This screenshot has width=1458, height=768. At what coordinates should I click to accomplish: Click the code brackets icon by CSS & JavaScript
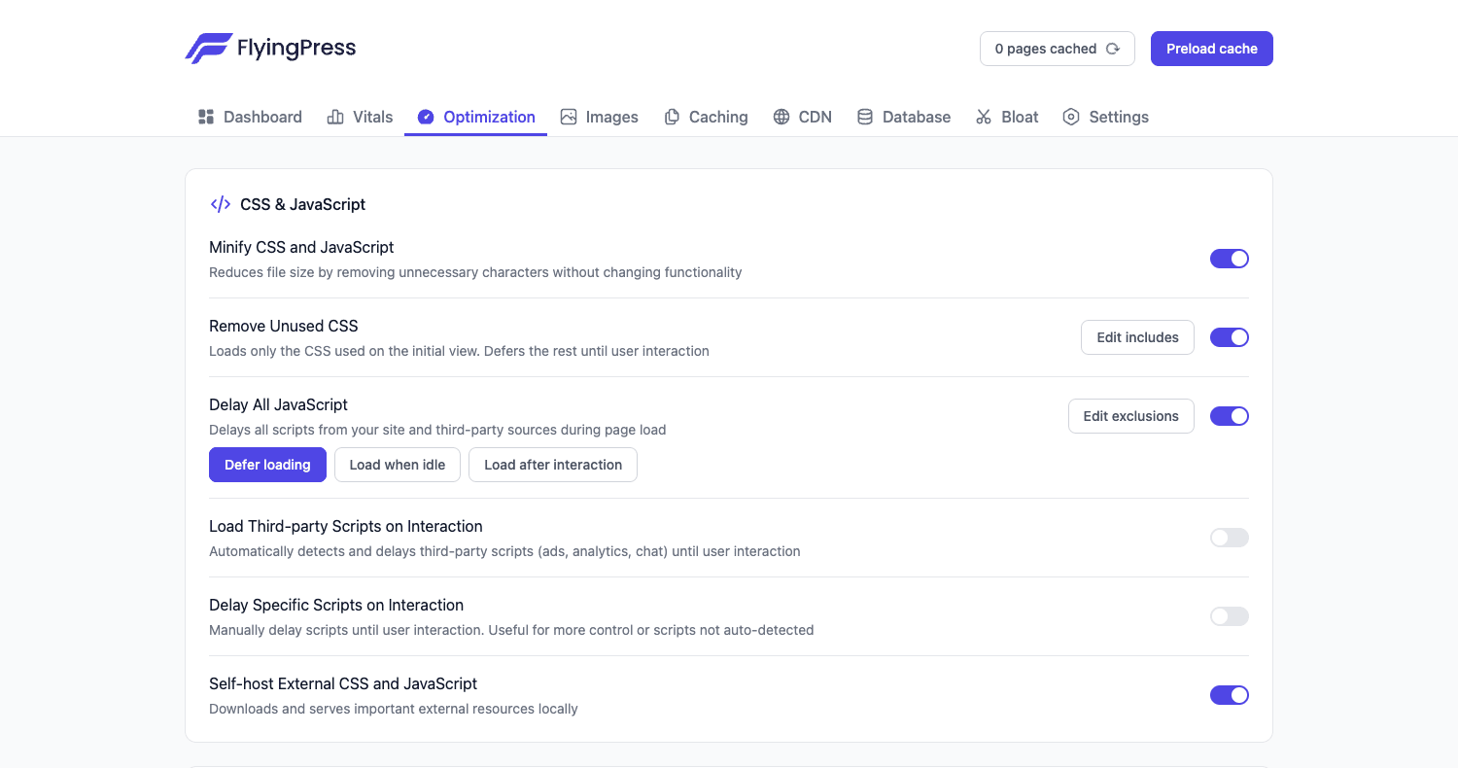coord(221,204)
